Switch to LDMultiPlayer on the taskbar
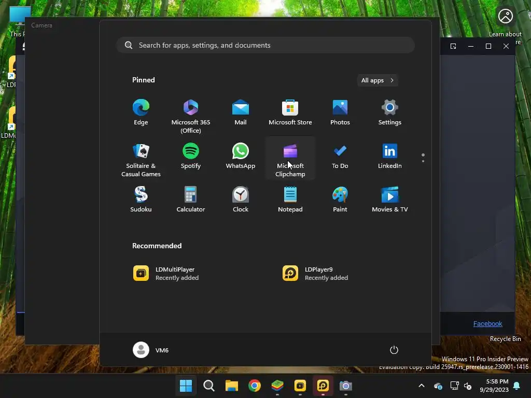Screen dimensions: 531x398 pos(300,386)
